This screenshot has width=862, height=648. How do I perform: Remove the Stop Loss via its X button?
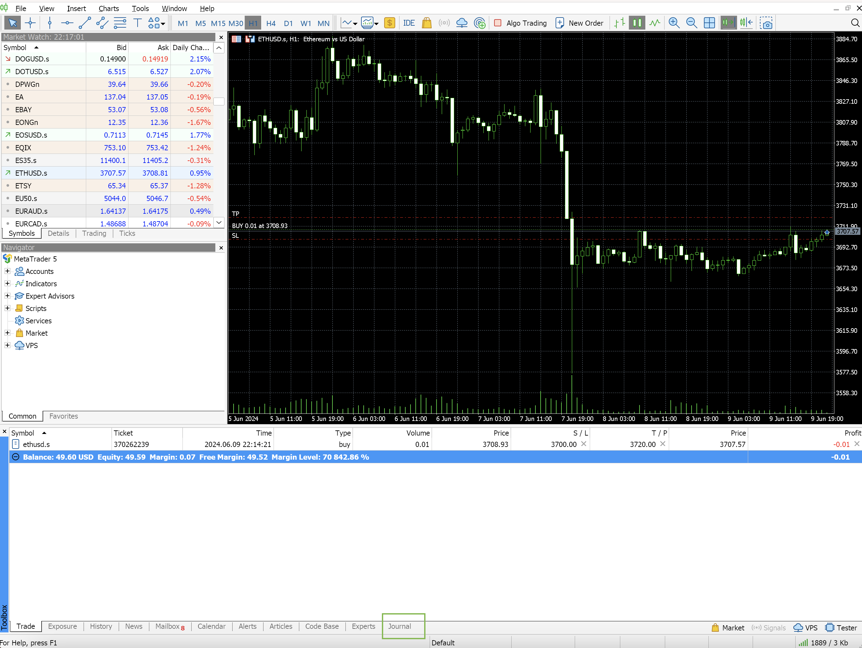tap(583, 444)
